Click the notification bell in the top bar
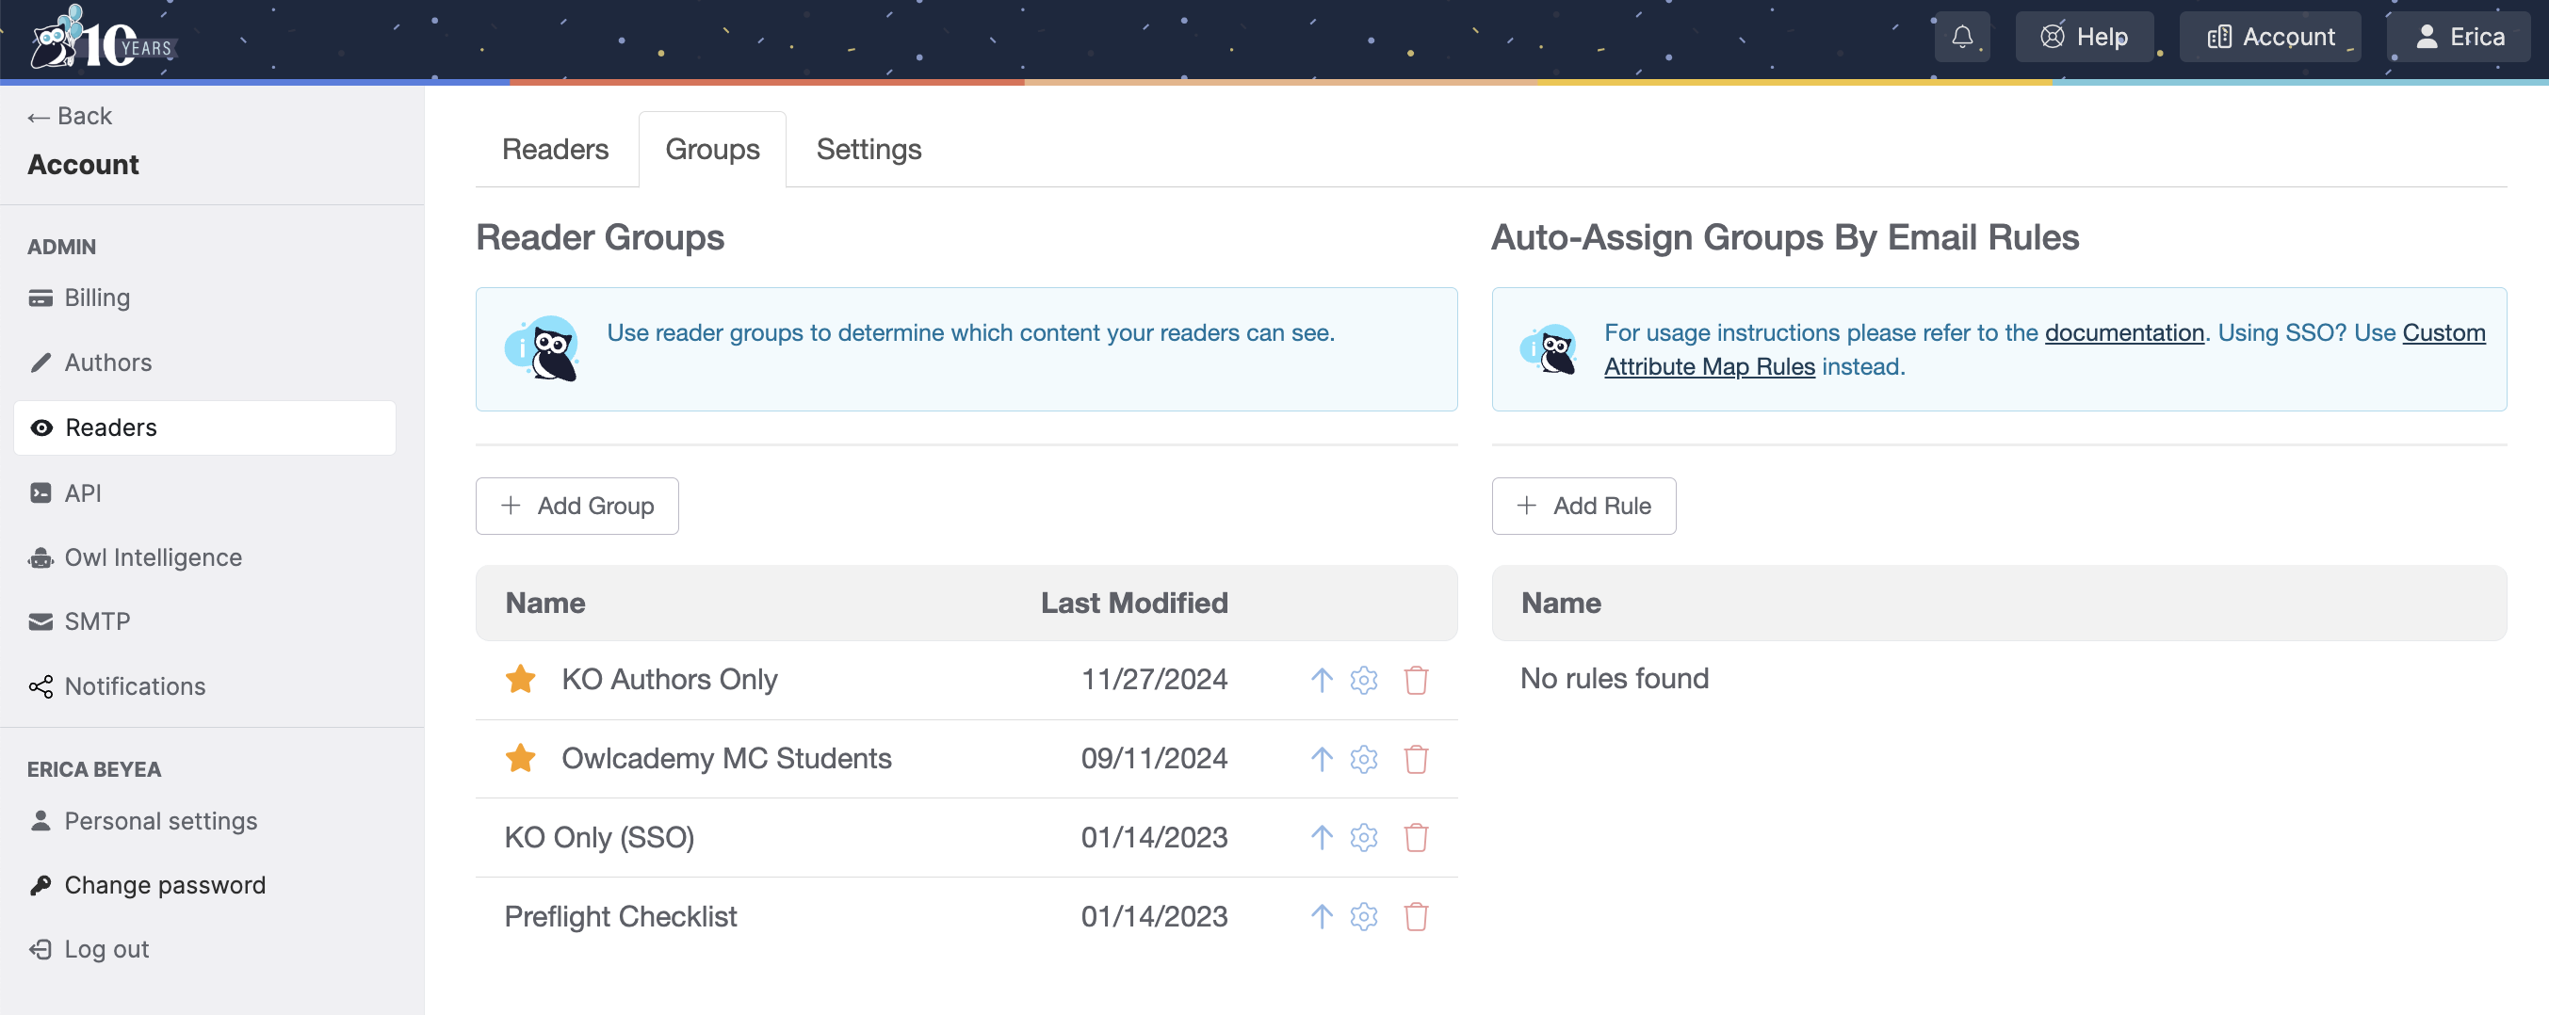2549x1015 pixels. (1962, 36)
